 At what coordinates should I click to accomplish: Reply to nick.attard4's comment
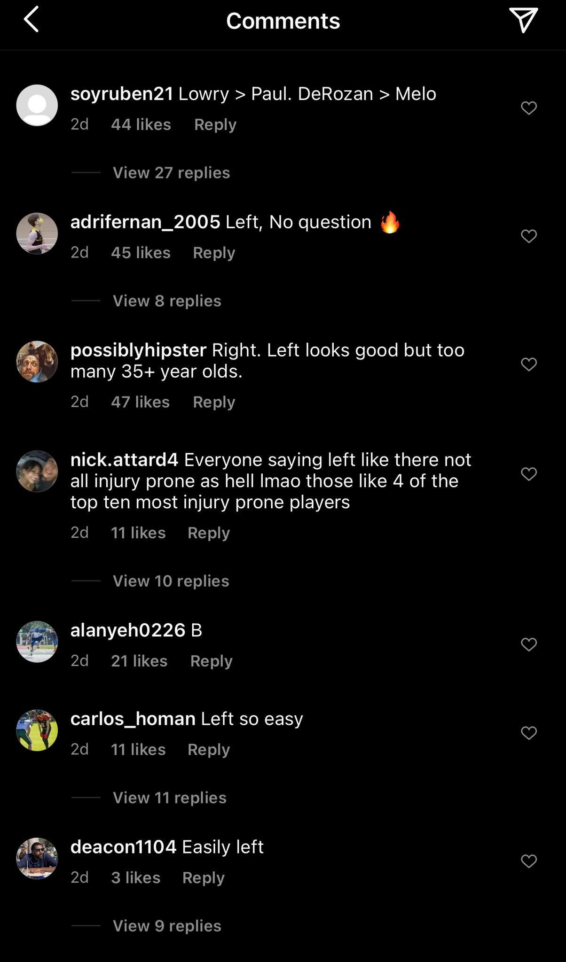[x=208, y=532]
